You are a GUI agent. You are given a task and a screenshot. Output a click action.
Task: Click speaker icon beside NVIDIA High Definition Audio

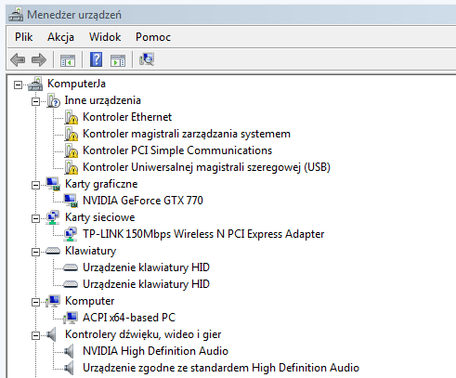(69, 351)
